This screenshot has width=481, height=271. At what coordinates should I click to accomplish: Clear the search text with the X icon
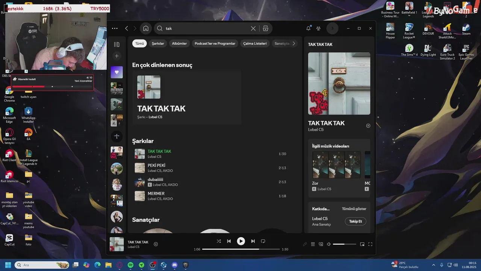pyautogui.click(x=253, y=28)
